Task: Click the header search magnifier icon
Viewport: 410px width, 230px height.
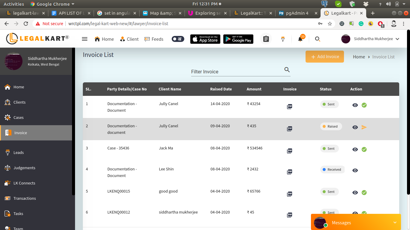Action: coord(318,39)
